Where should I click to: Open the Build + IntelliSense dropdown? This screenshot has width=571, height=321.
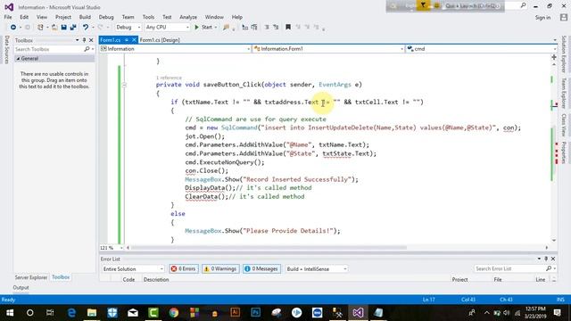pos(317,269)
